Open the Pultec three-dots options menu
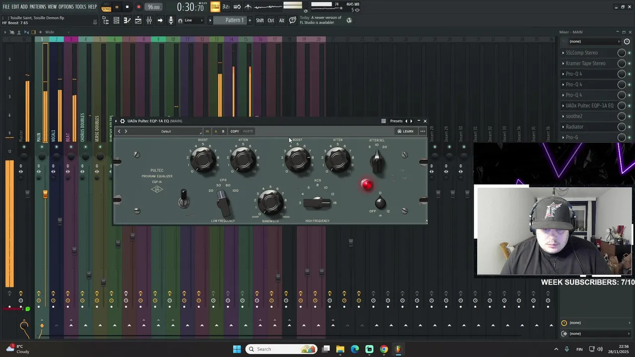The image size is (635, 357). click(x=423, y=131)
